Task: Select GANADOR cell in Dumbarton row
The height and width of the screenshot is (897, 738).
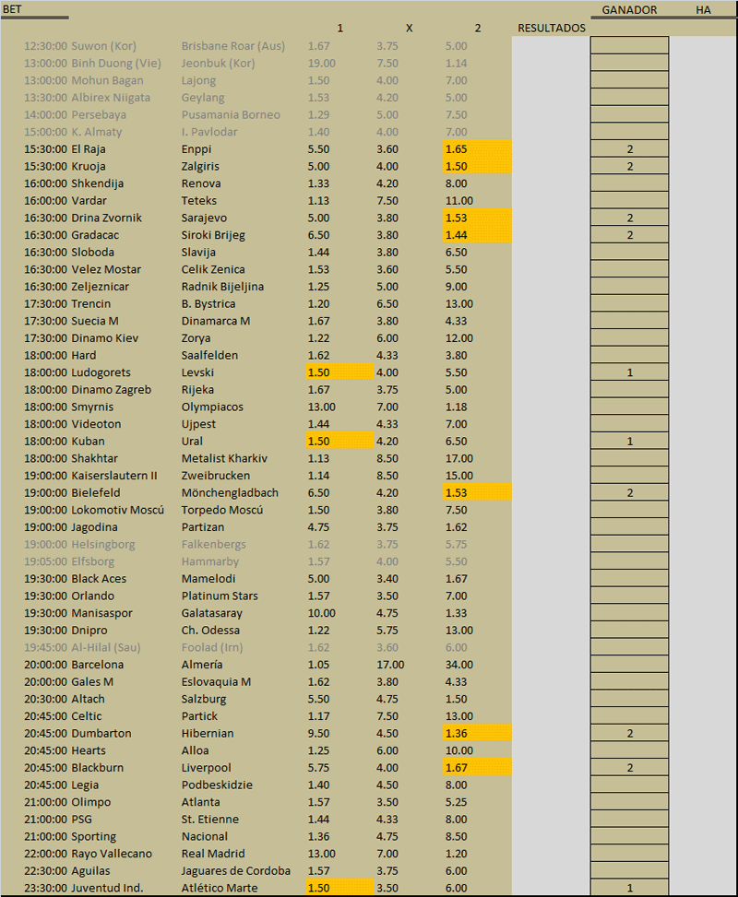Action: pos(630,733)
